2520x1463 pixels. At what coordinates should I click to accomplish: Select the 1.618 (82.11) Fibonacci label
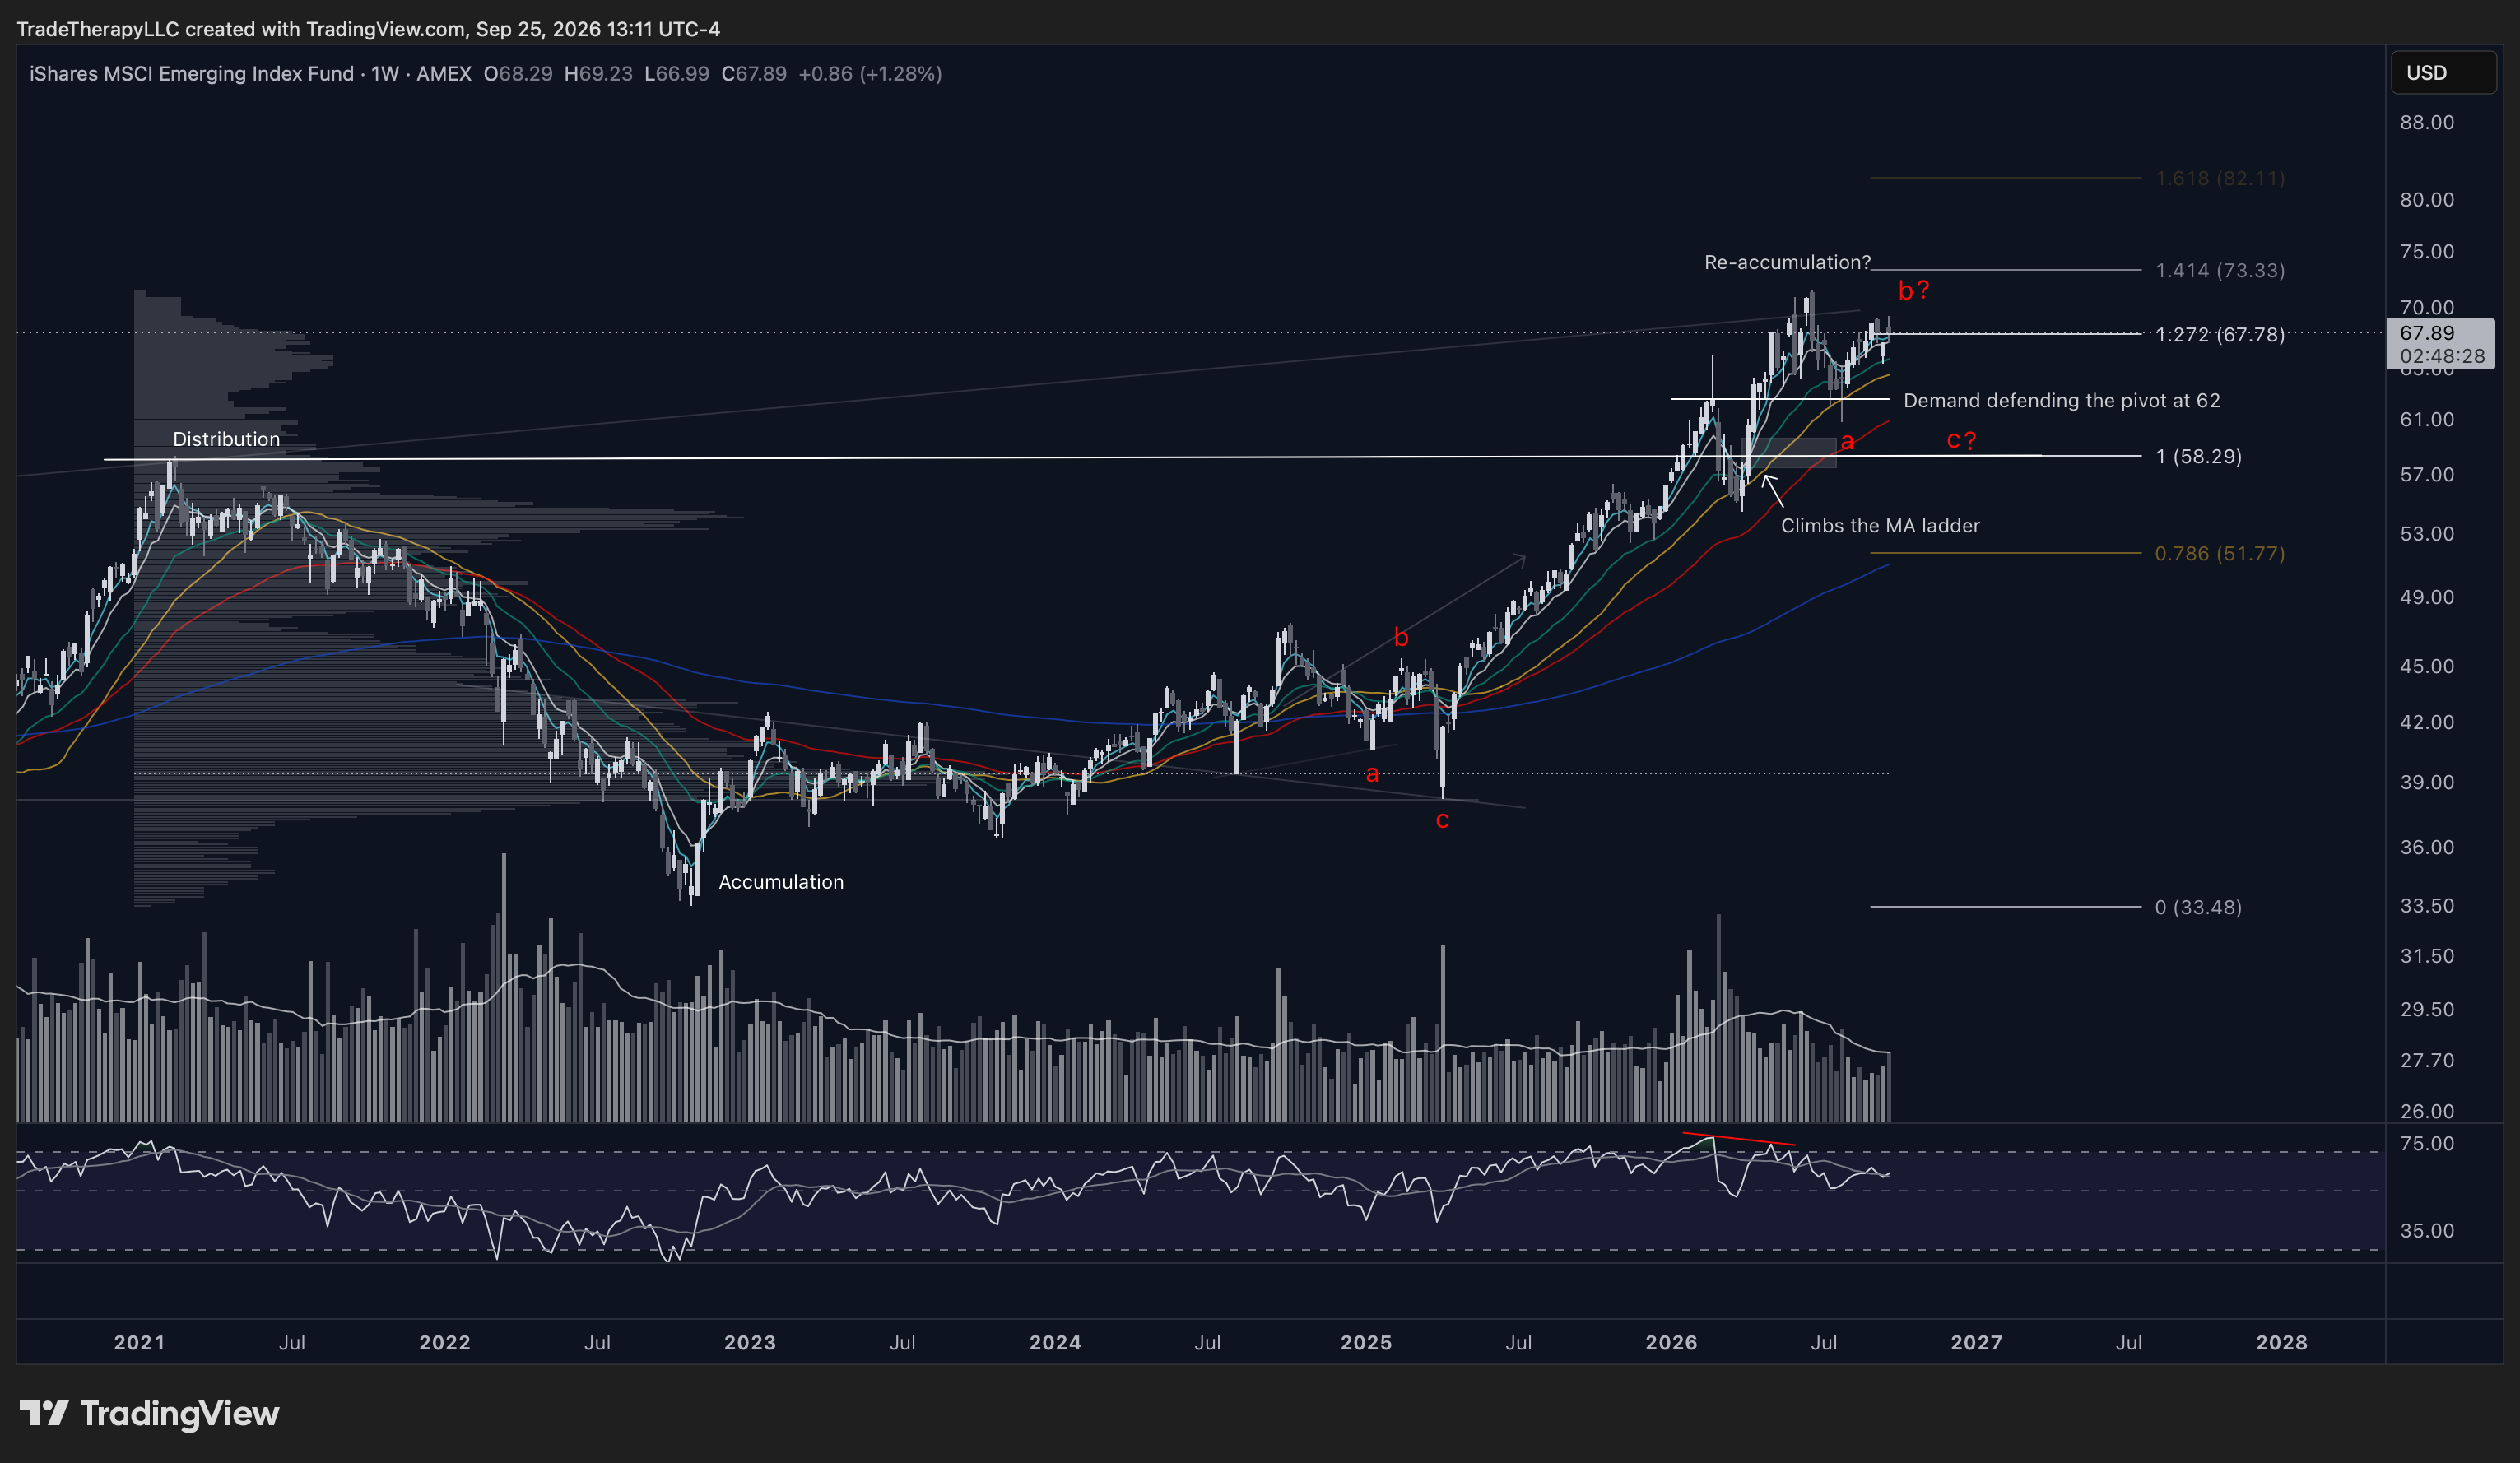click(2219, 179)
